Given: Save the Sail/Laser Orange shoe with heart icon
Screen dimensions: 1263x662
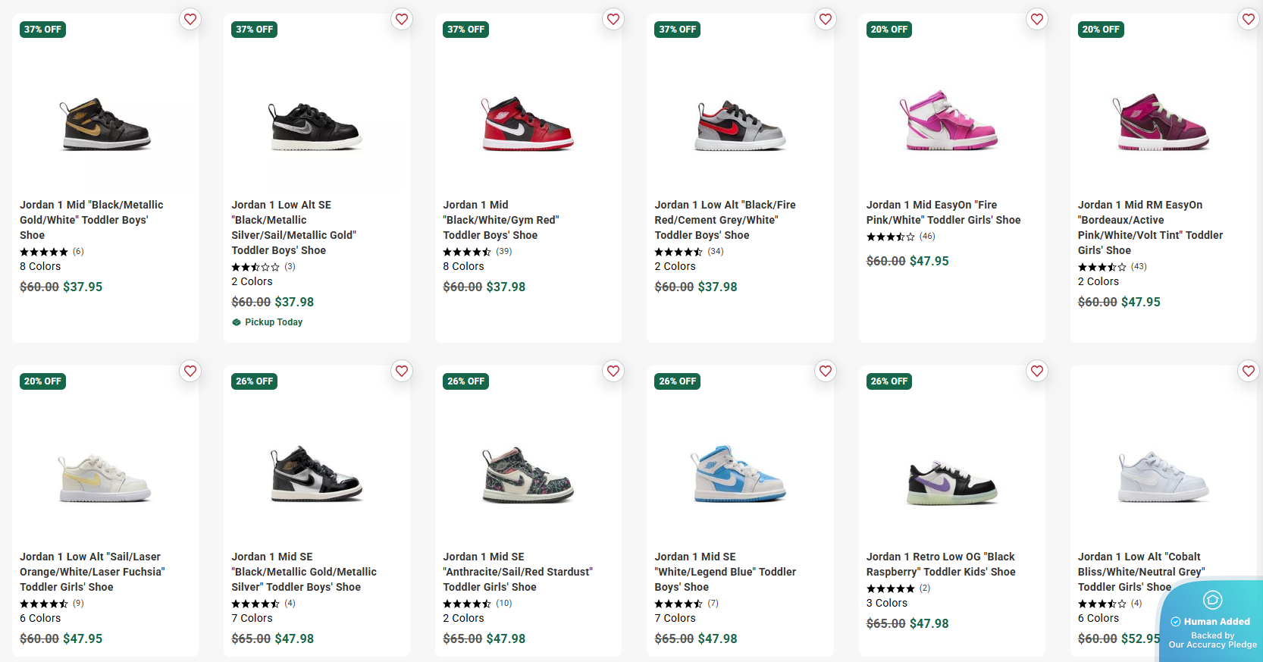Looking at the screenshot, I should tap(190, 371).
